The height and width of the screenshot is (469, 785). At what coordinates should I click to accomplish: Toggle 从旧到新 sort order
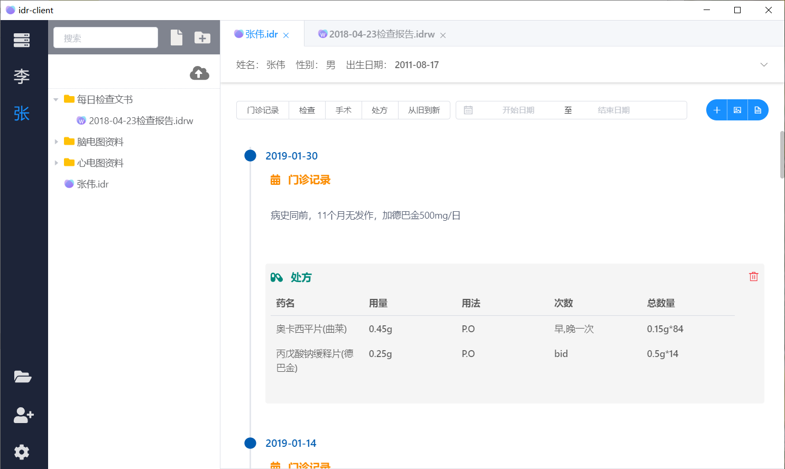(423, 110)
